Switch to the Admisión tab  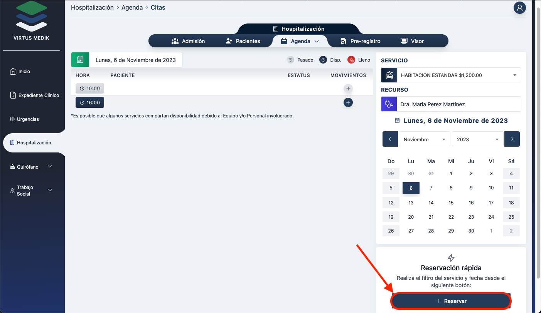click(x=188, y=41)
